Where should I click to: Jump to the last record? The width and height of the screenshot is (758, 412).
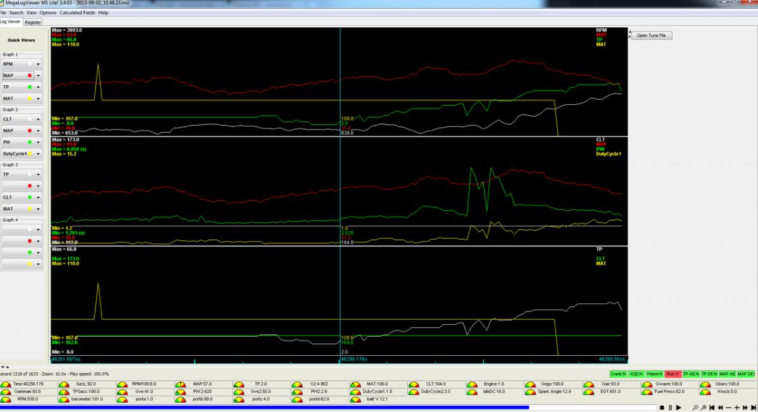tap(753, 408)
